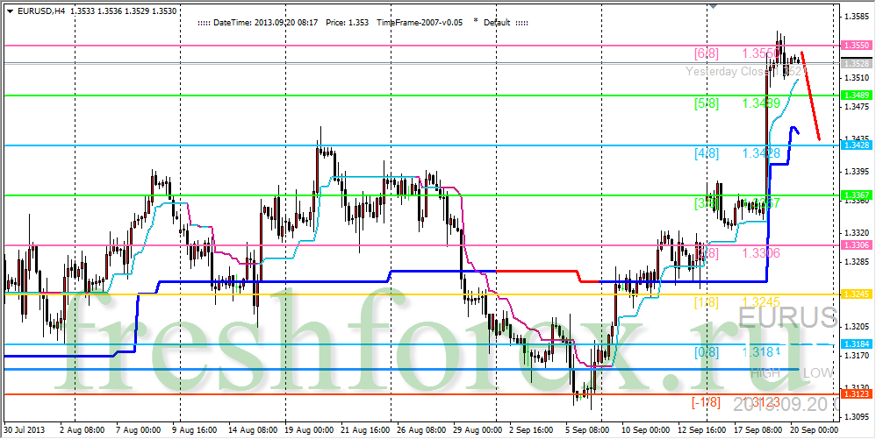This screenshot has height=439, width=876.
Task: Click the 17 Sep 08:00 time label
Action: click(757, 430)
